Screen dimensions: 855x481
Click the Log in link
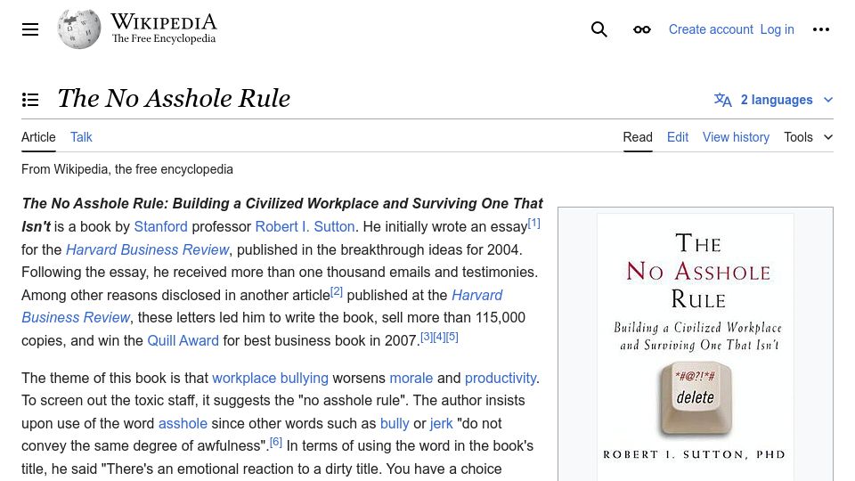777,29
